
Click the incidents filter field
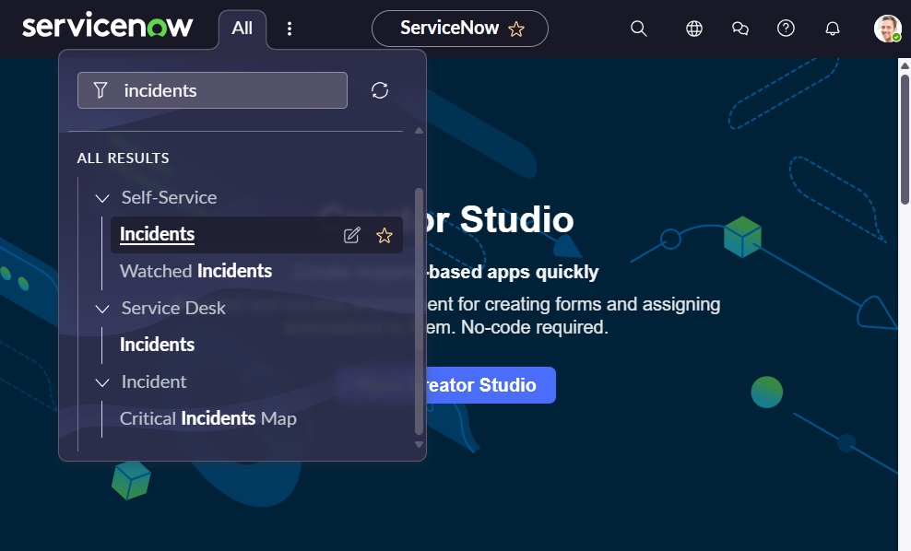[x=212, y=90]
